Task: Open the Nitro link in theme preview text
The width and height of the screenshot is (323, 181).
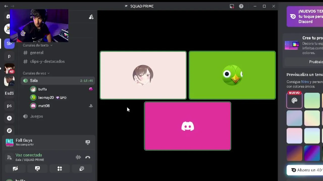Action: pos(305,82)
